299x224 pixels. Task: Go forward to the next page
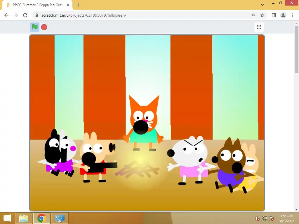[16, 15]
